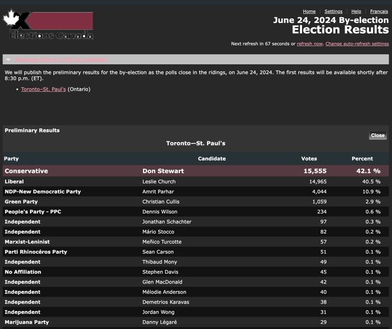Select candidate Christian Cullis
392x329 pixels.
coord(161,202)
